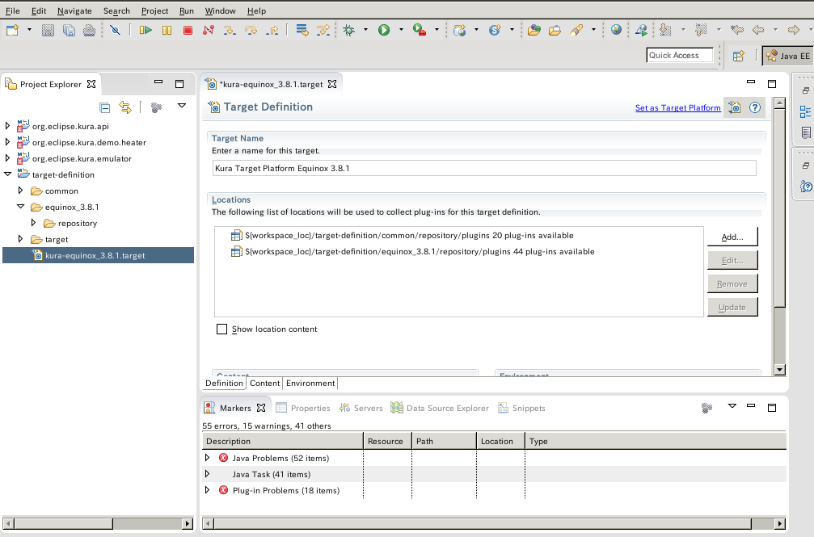Toggle Link with Editor in Project Explorer
Image resolution: width=814 pixels, height=537 pixels.
pyautogui.click(x=125, y=107)
